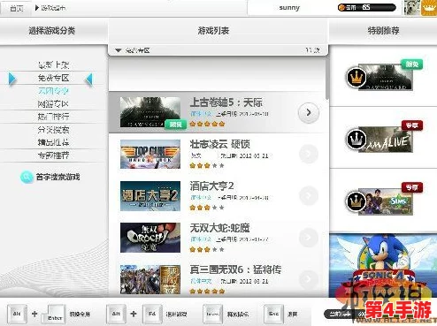The image size is (437, 326).
Task: Click the star rating of 壮志凌云 硬锁
Action: 207,165
